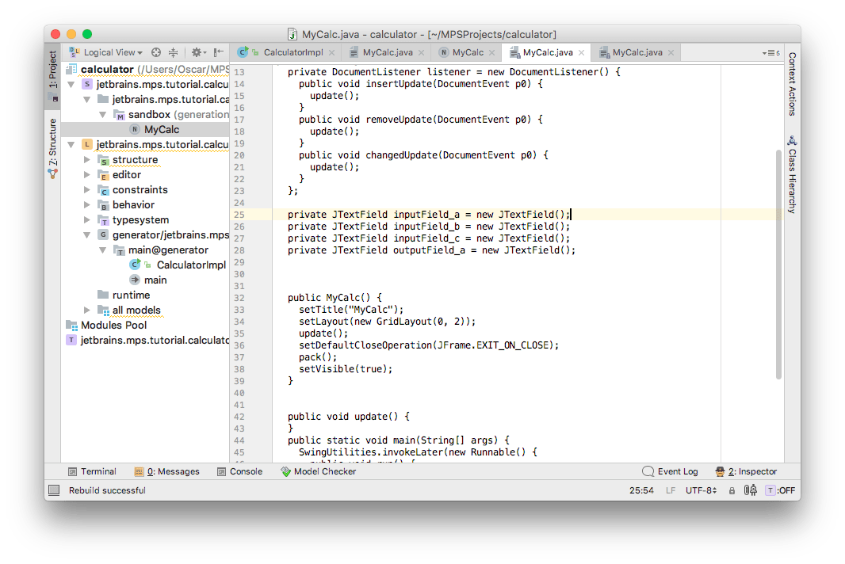Open the Inspector tool window

coord(746,471)
